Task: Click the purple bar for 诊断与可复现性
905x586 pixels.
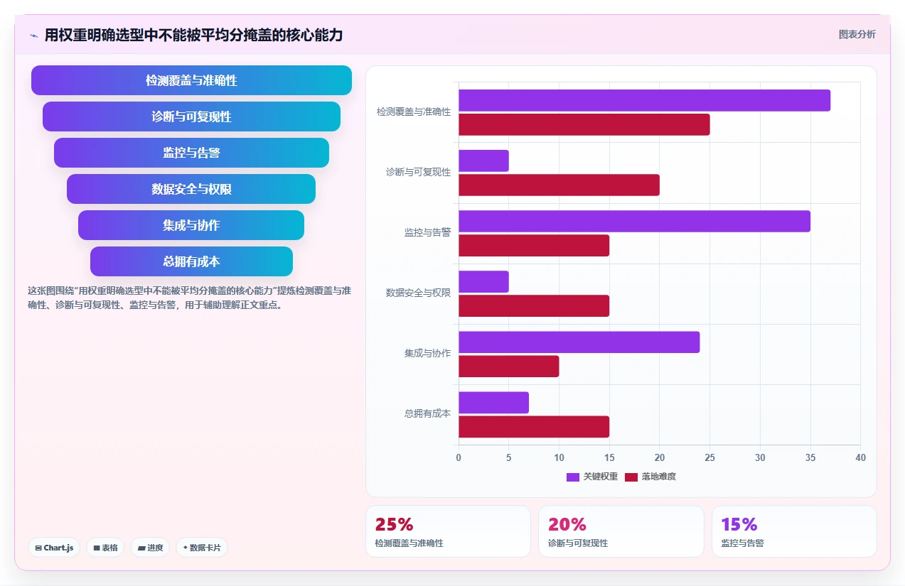Action: click(483, 161)
